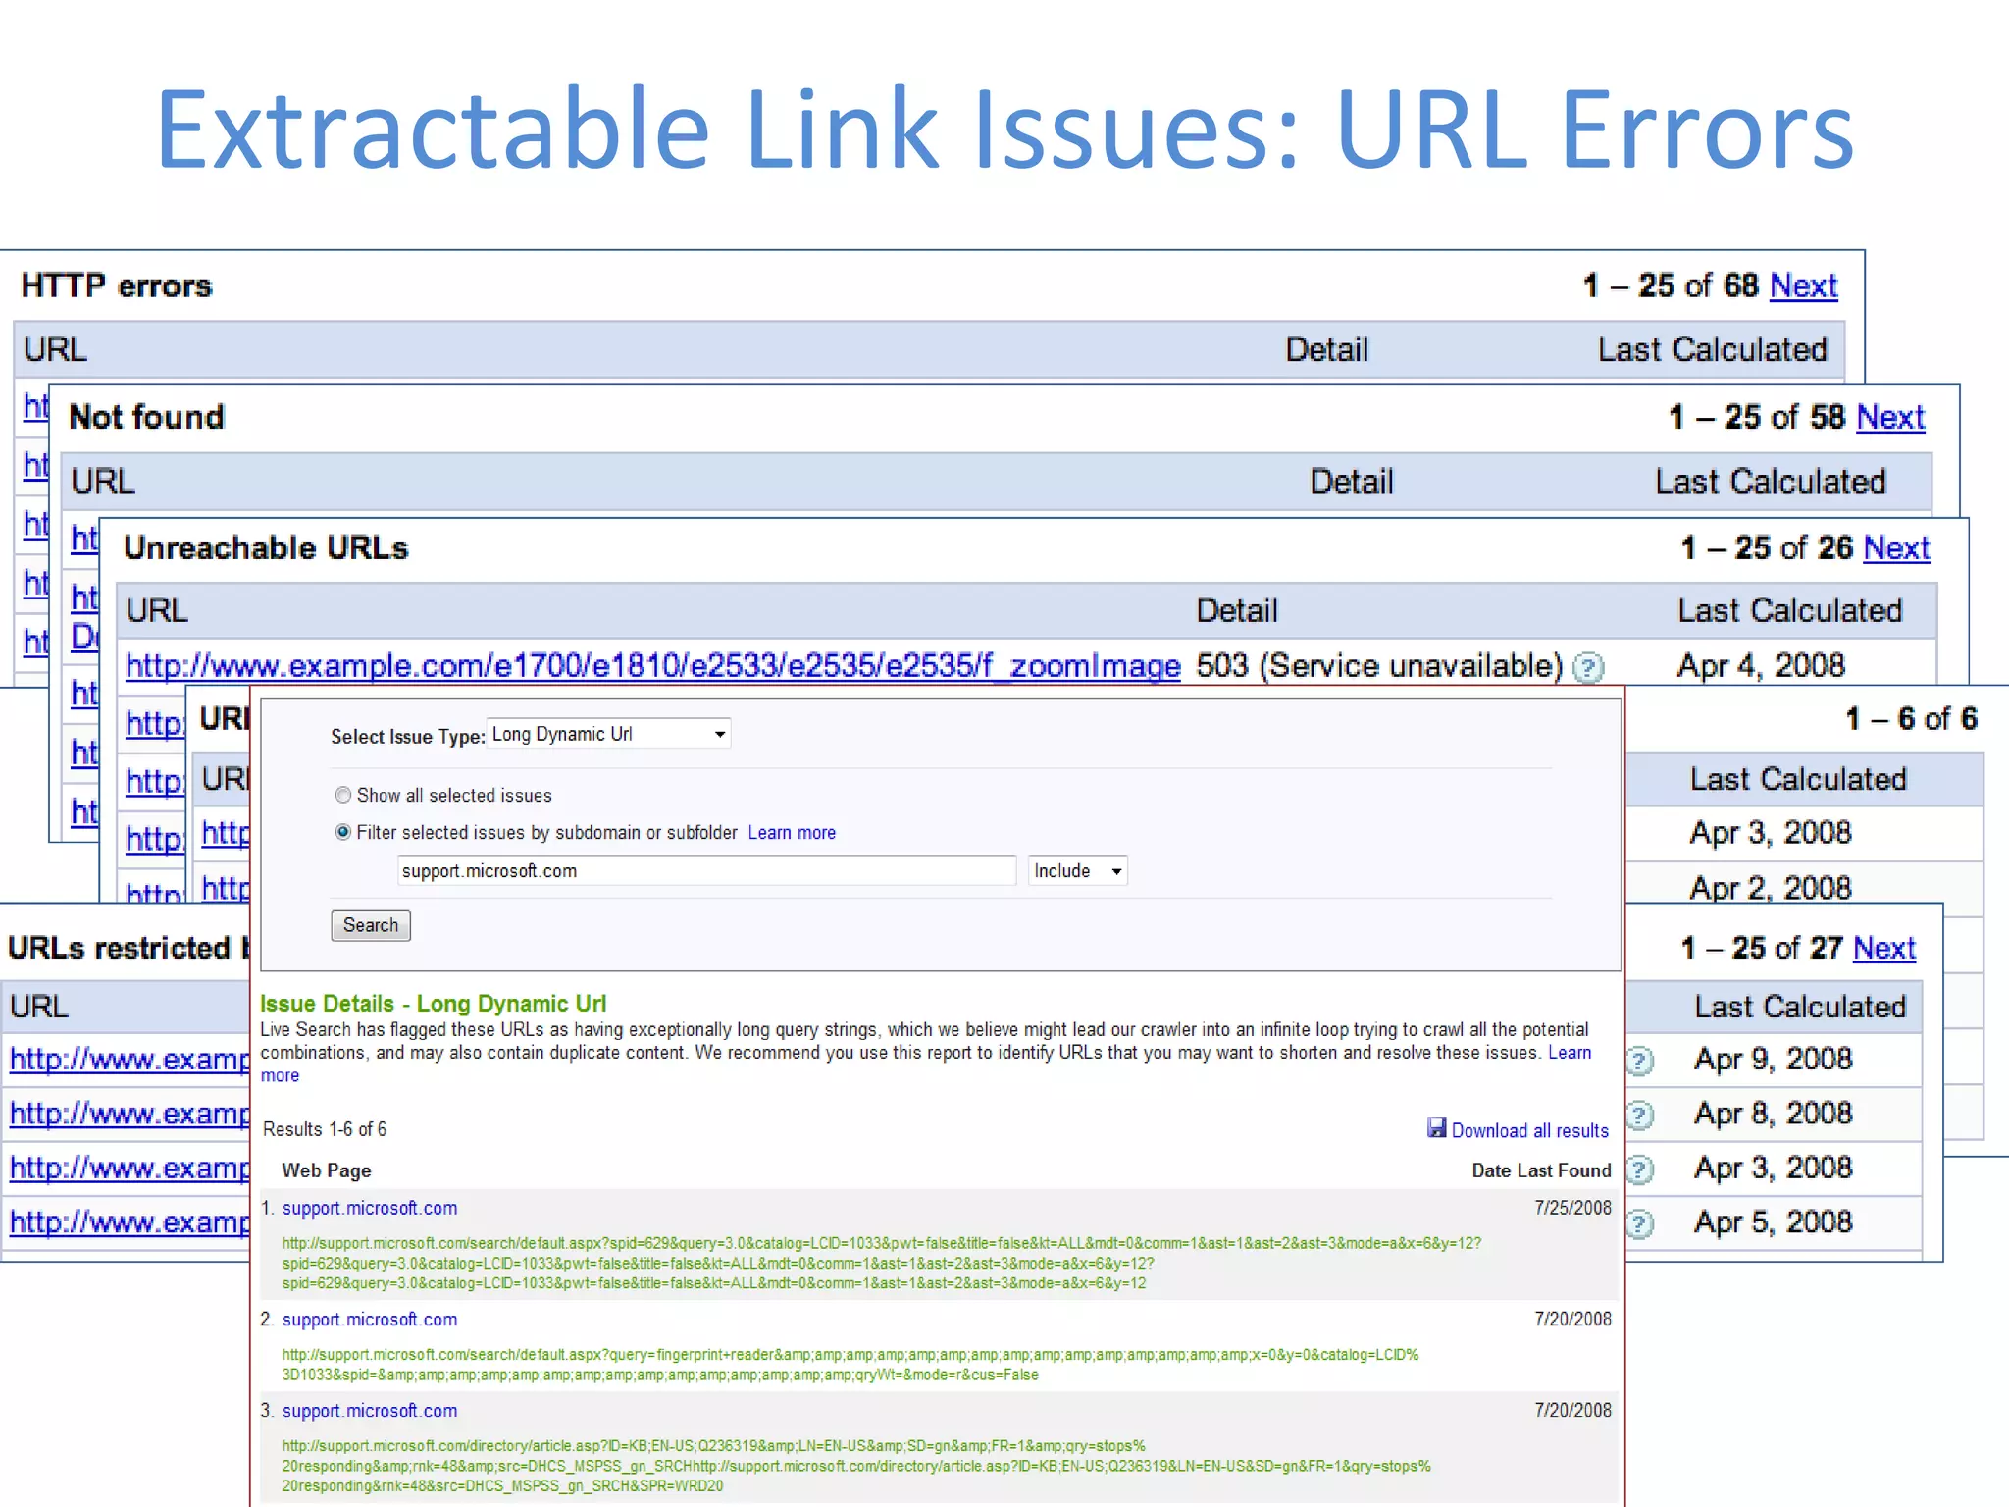Click Next in Not found panel

click(1890, 417)
